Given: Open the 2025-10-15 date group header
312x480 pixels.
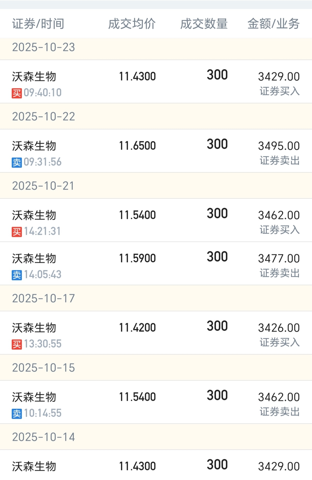Looking at the screenshot, I should tap(156, 367).
